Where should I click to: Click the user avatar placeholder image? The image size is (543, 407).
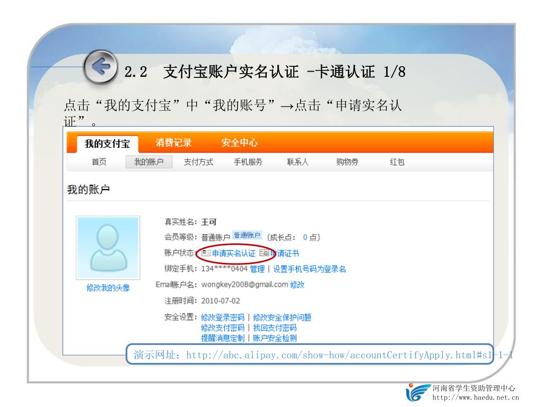pos(108,247)
